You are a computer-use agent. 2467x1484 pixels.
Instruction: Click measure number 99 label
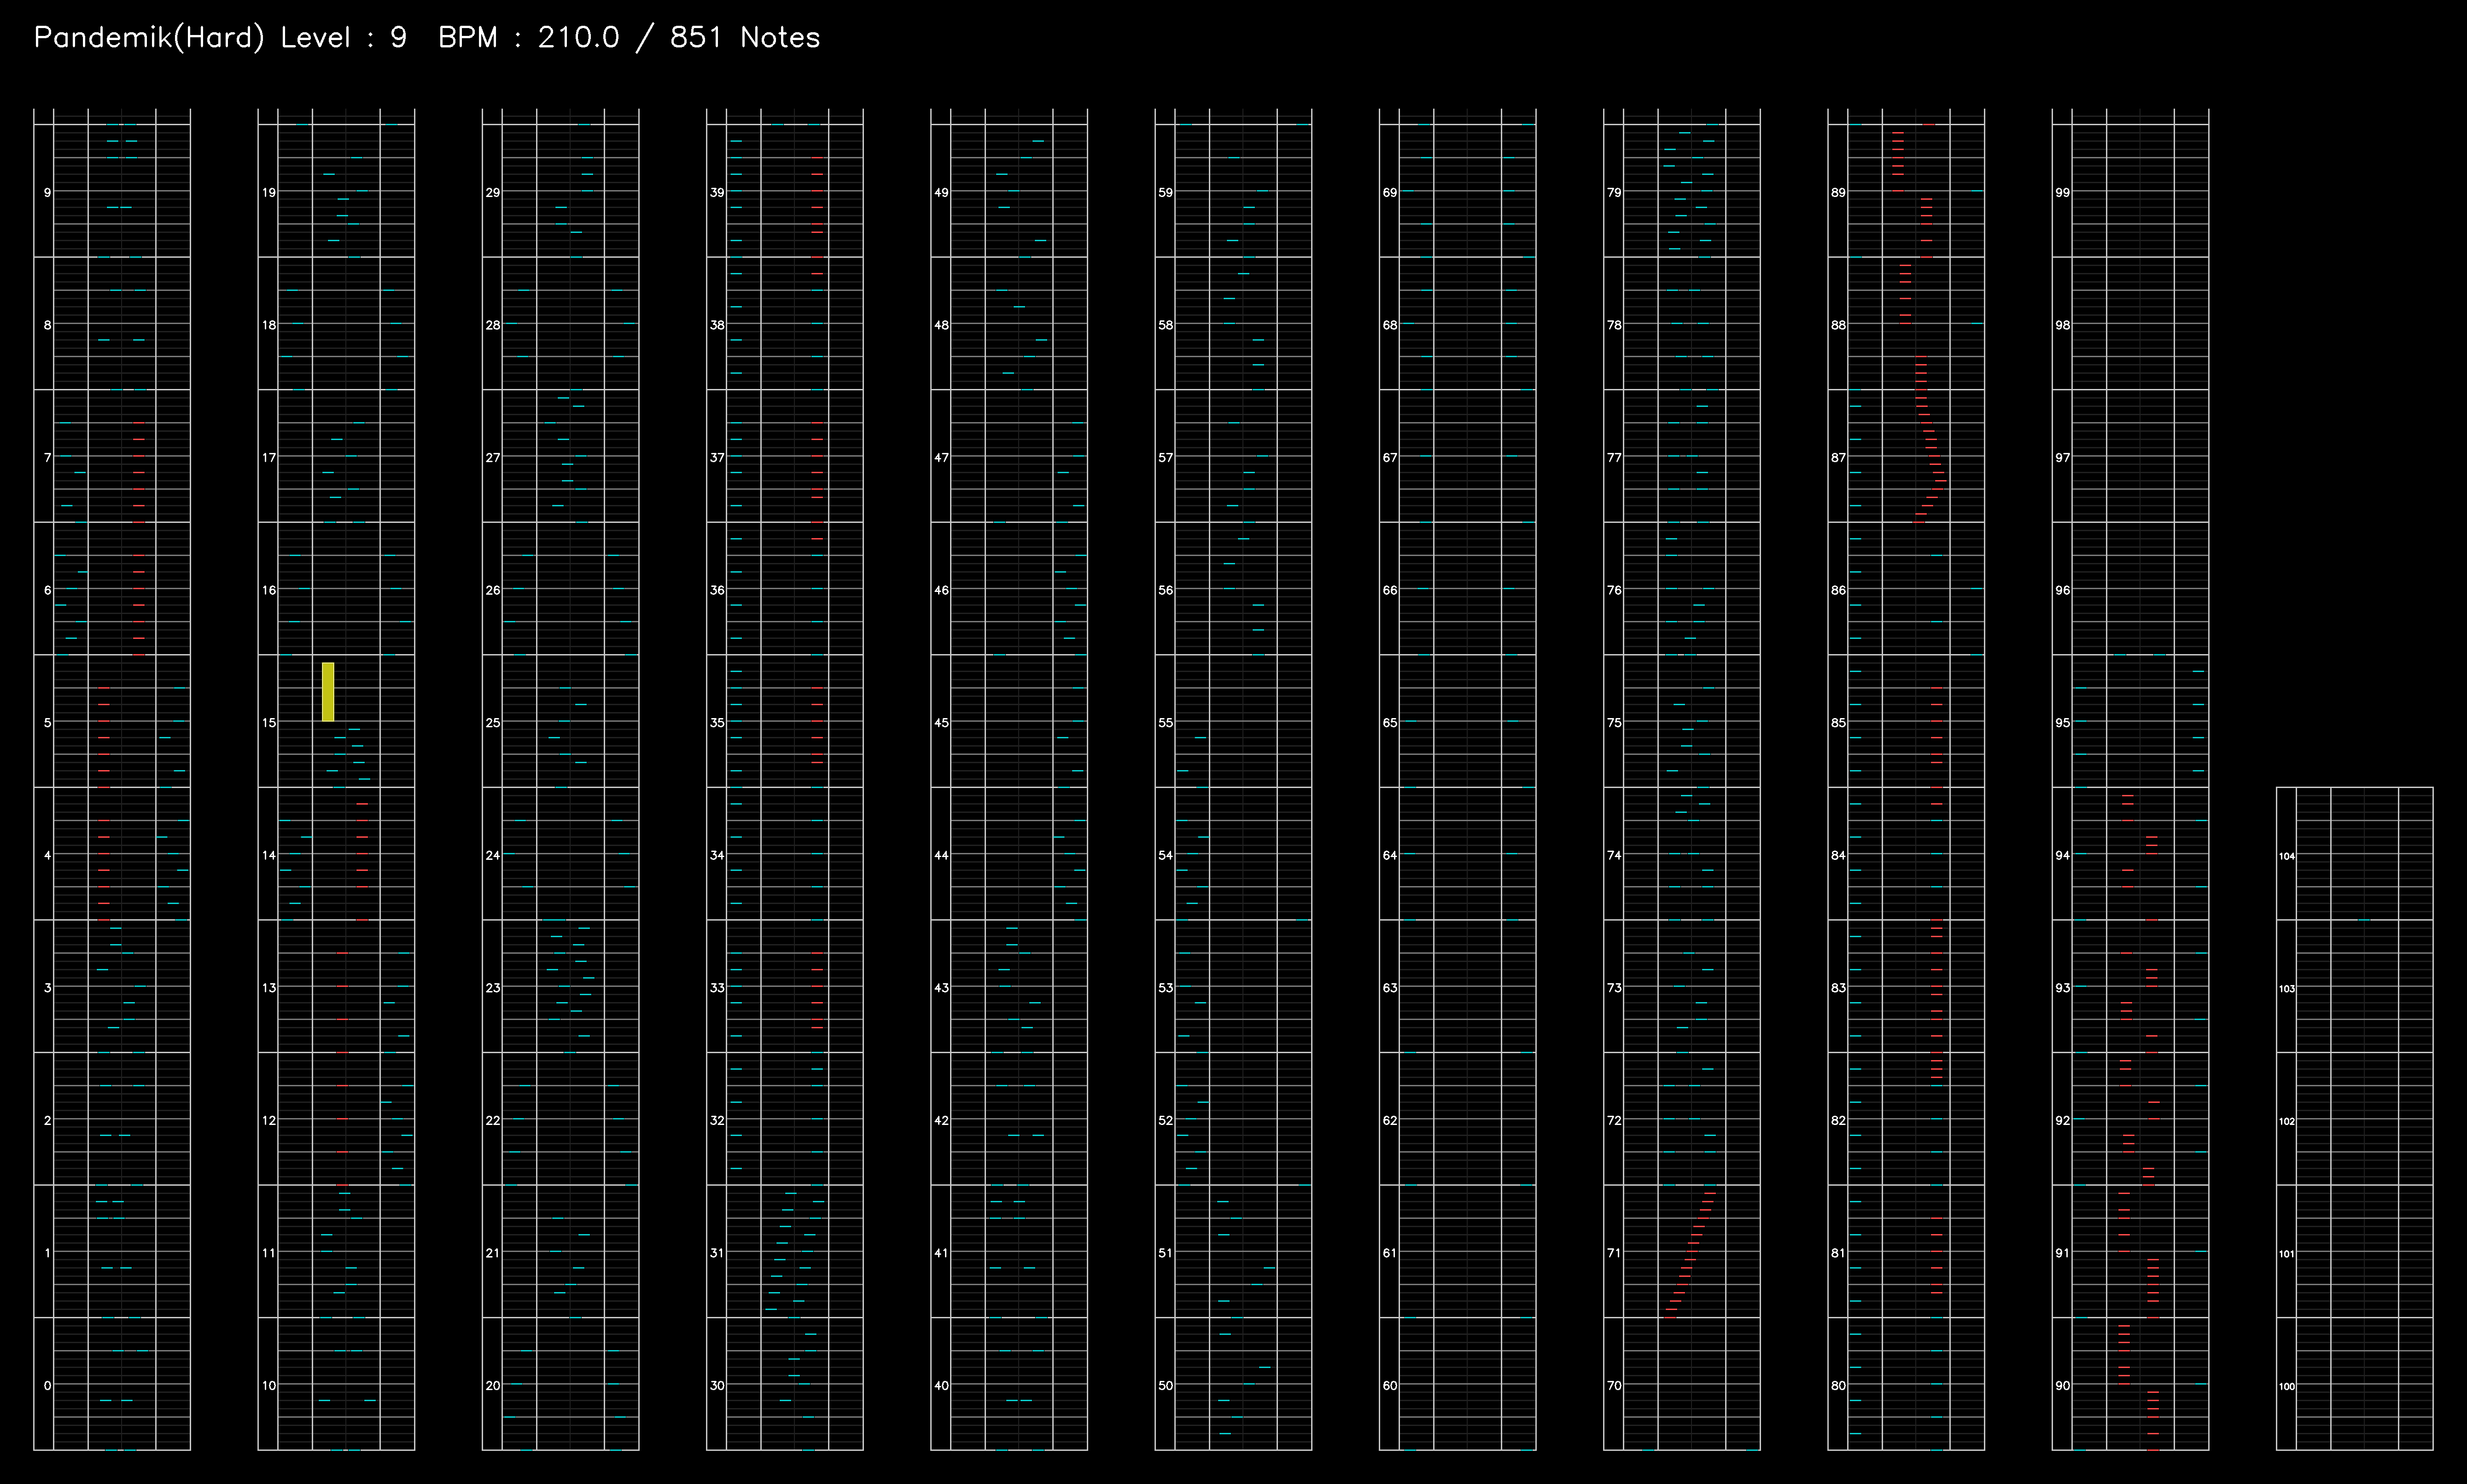2062,193
